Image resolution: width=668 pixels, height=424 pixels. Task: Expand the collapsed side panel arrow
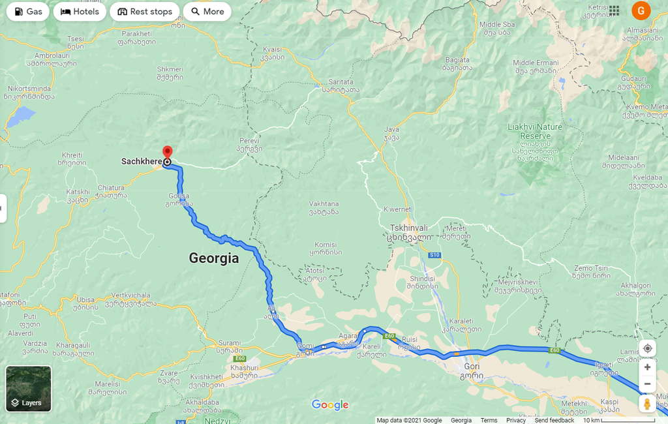(x=2, y=208)
